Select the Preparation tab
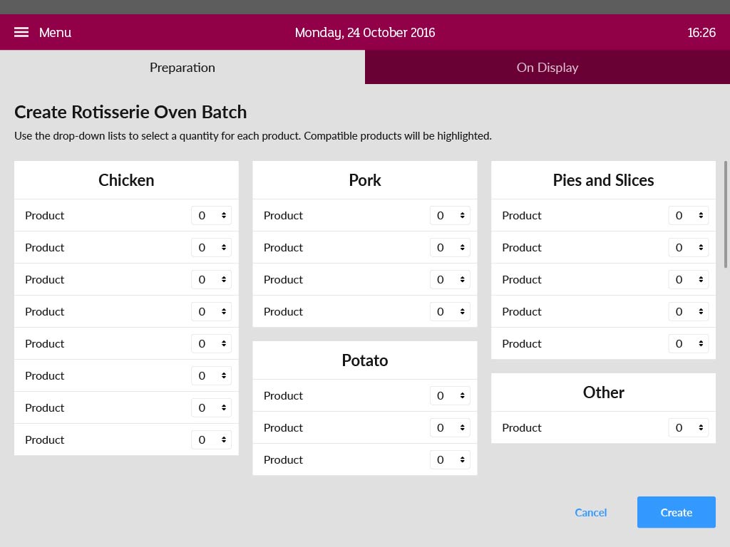730x547 pixels. point(182,68)
